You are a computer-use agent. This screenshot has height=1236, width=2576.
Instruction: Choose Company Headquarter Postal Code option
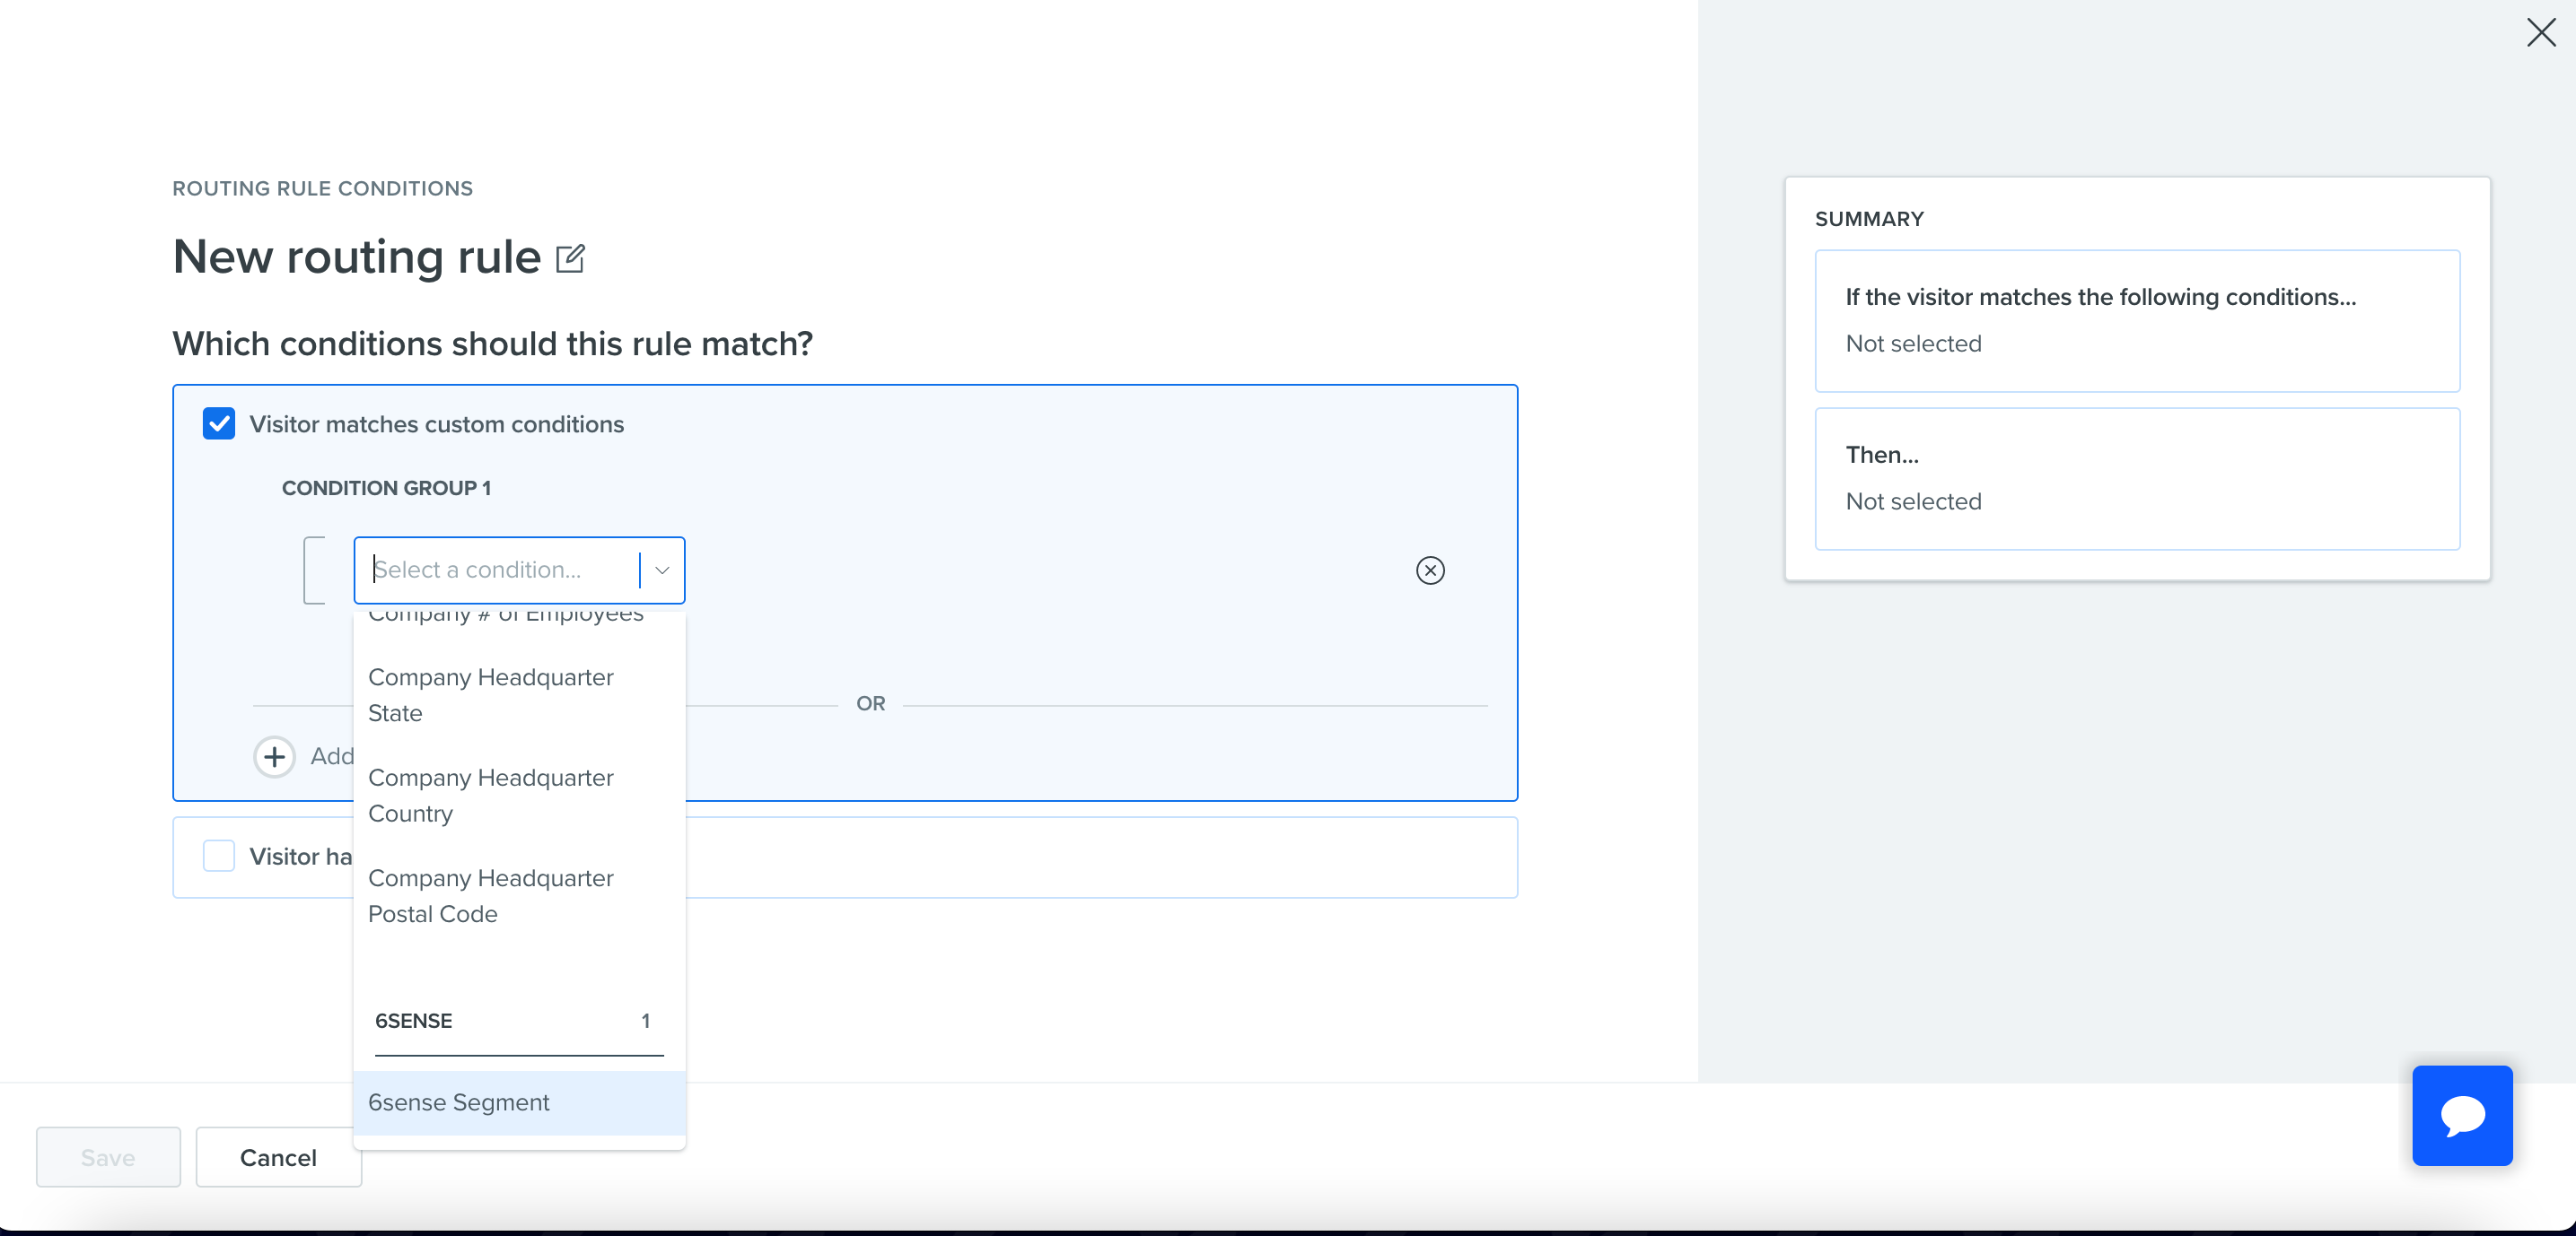coord(519,896)
